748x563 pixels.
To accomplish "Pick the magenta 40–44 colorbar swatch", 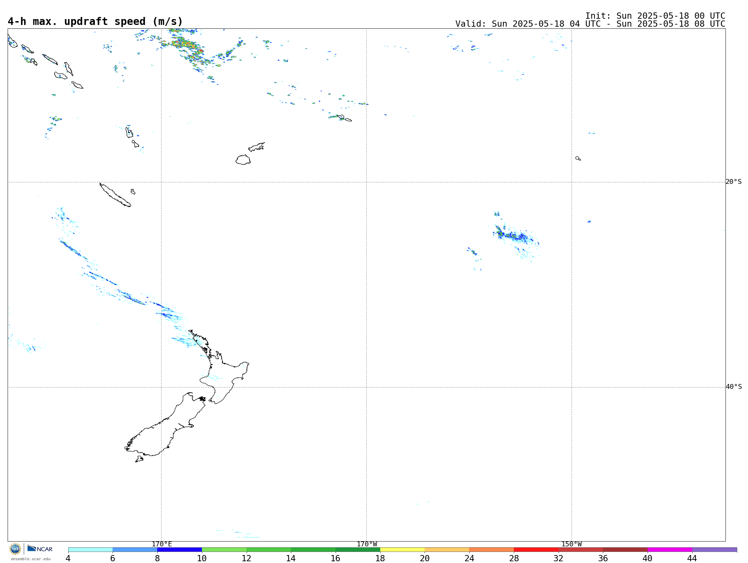I will (x=670, y=550).
